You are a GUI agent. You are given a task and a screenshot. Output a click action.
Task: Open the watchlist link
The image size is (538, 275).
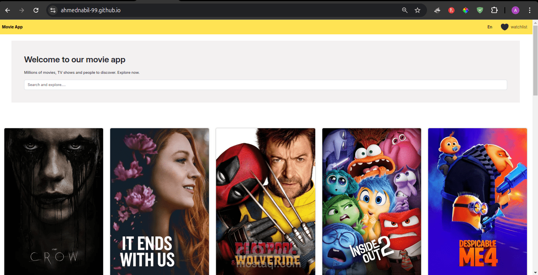tap(519, 27)
